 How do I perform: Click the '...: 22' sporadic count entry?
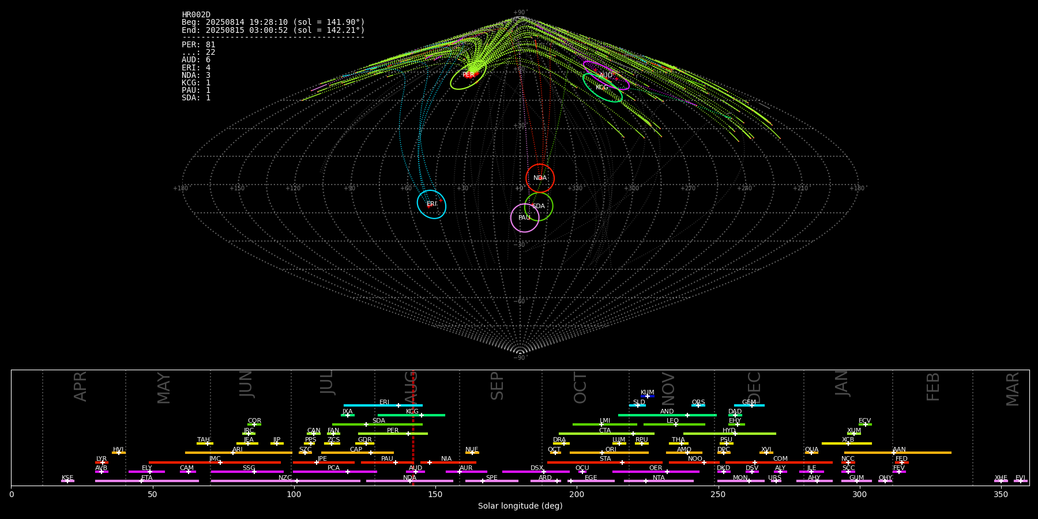[x=198, y=52]
